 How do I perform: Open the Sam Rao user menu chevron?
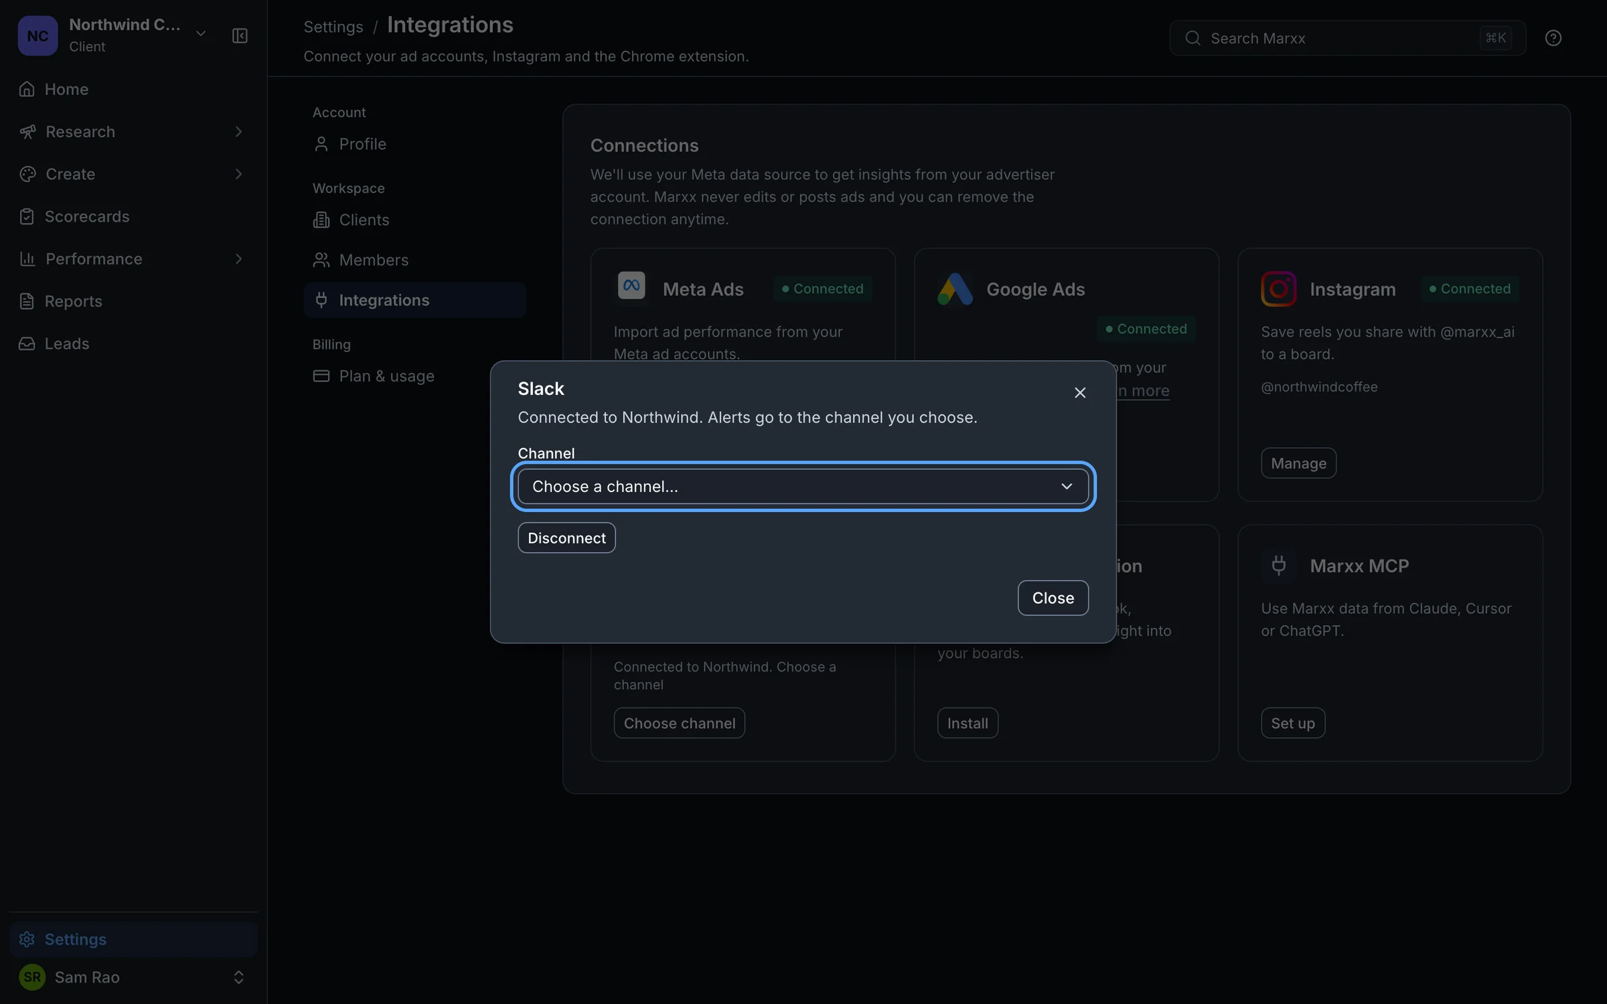click(238, 977)
